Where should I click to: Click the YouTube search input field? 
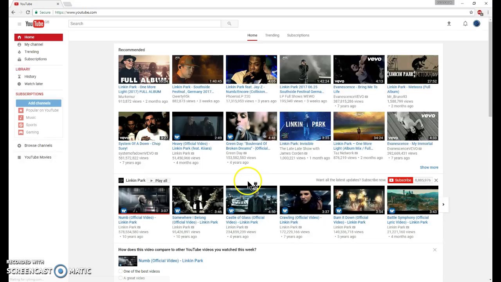[x=145, y=23]
